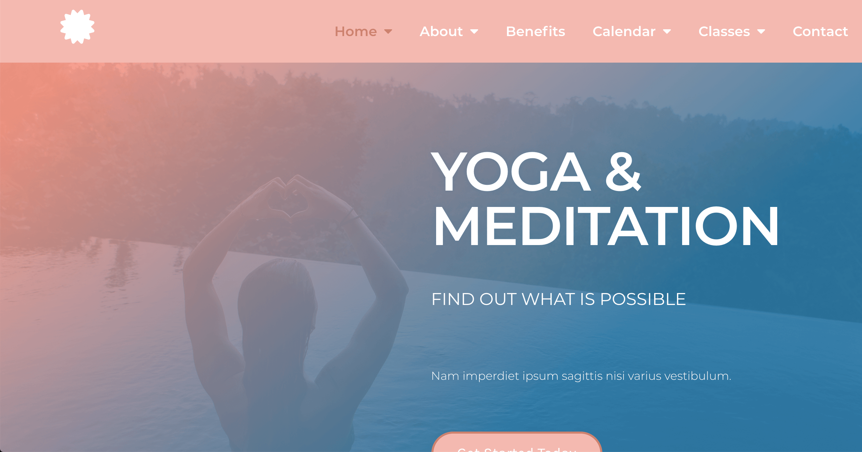Image resolution: width=862 pixels, height=452 pixels.
Task: Click the white flower logo icon
Action: [77, 27]
